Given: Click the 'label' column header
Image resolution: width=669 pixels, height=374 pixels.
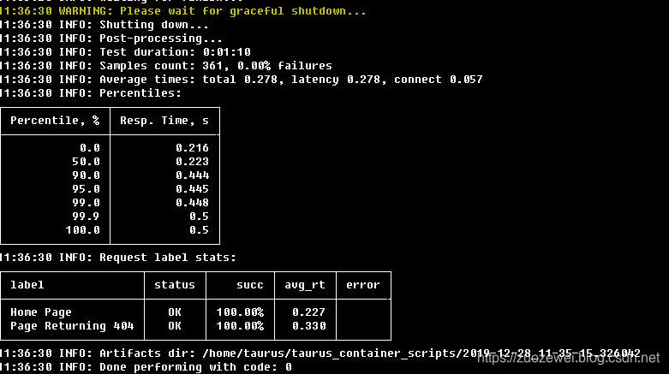Looking at the screenshot, I should (x=27, y=285).
